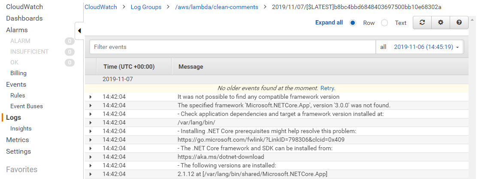Open Insights in the sidebar

[21, 129]
